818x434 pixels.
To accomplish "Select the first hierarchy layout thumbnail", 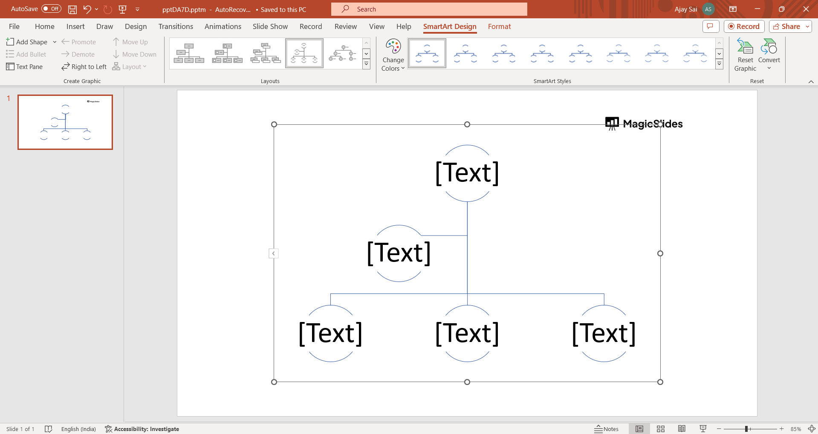I will [189, 53].
